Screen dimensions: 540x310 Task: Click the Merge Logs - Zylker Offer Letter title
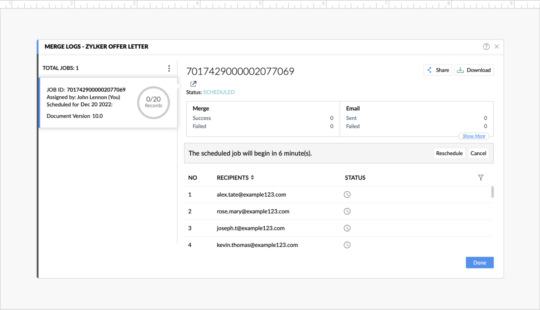tap(97, 47)
